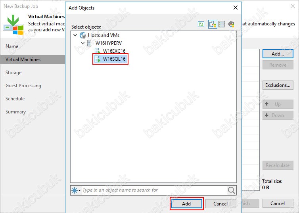Viewport: 299px width, 213px height.
Task: Click Add... in New Backup Job window
Action: [x=278, y=54]
